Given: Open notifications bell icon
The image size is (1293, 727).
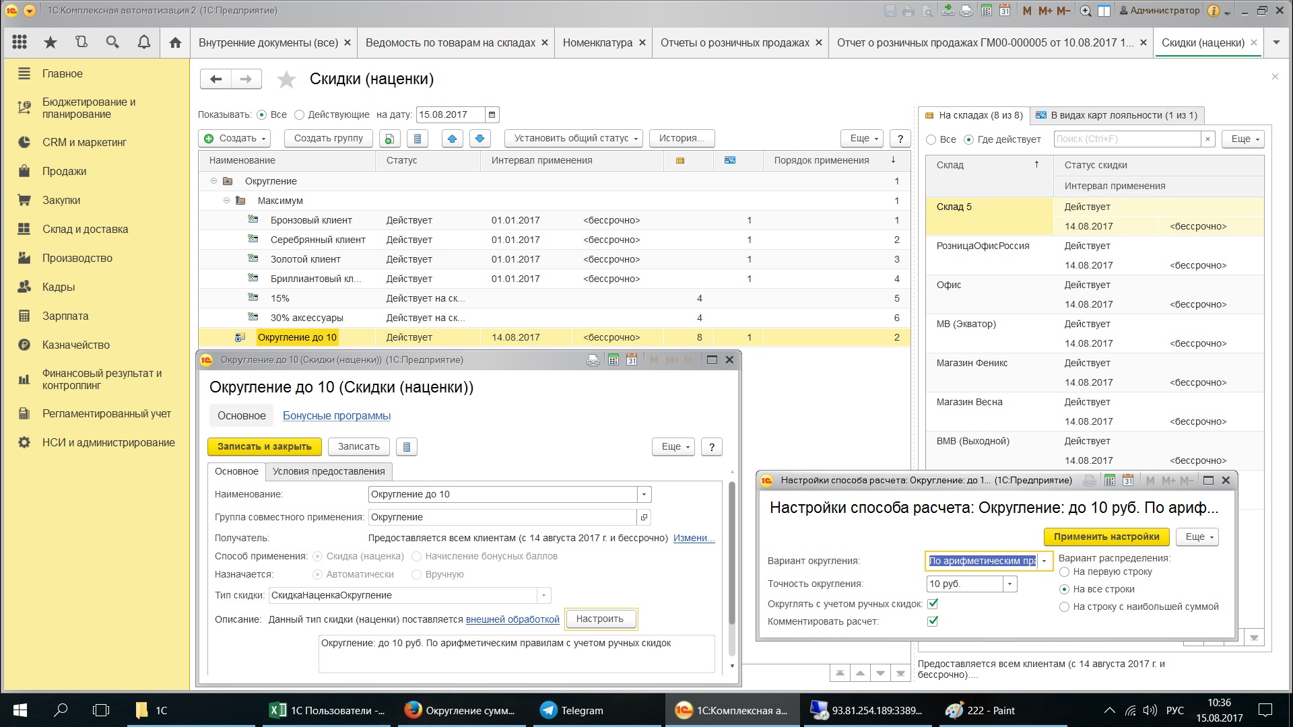Looking at the screenshot, I should coord(144,42).
